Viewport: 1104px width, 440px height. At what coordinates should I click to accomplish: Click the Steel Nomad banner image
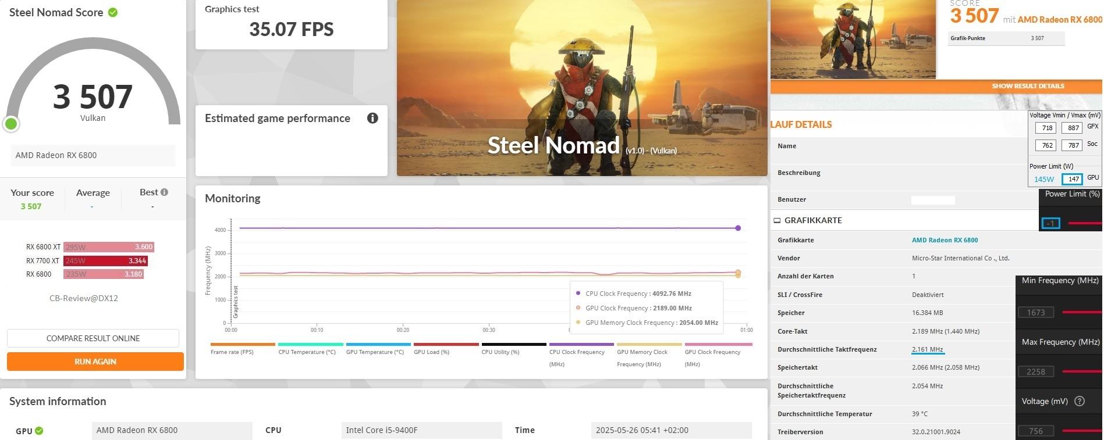[x=582, y=88]
